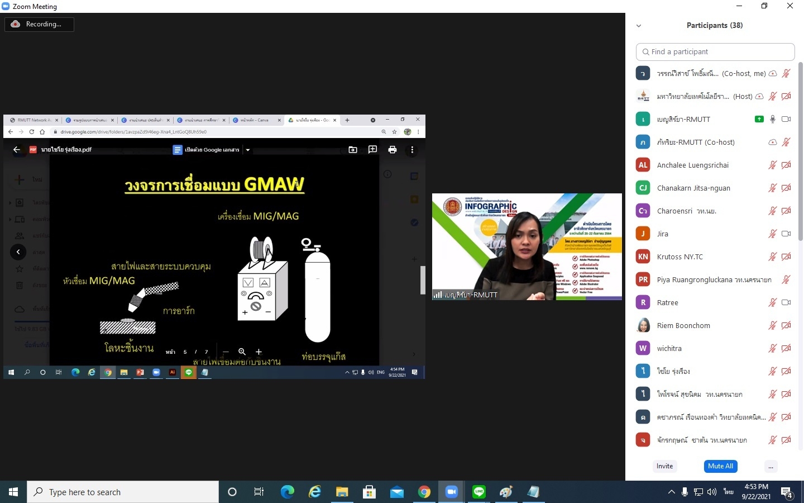The height and width of the screenshot is (503, 804).
Task: Click the J avatar of Jira
Action: [x=643, y=234]
